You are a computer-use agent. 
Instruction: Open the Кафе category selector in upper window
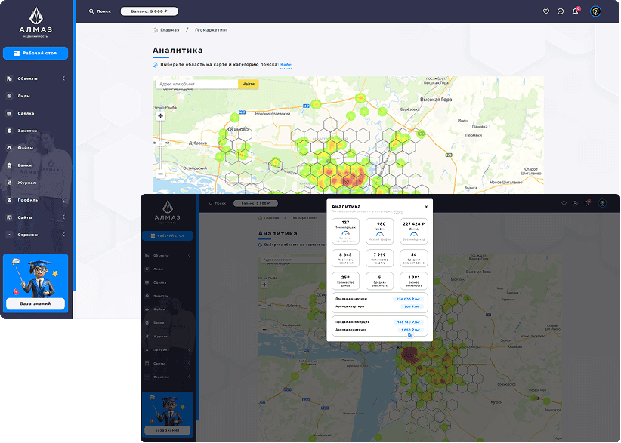click(x=286, y=65)
